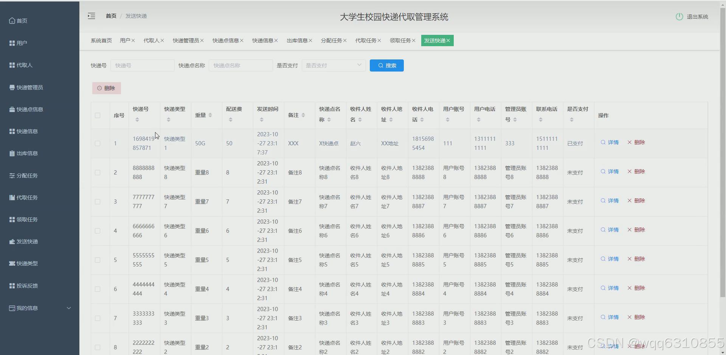Image resolution: width=726 pixels, height=355 pixels.
Task: Check the select-all checkbox in the table header
Action: pos(98,116)
